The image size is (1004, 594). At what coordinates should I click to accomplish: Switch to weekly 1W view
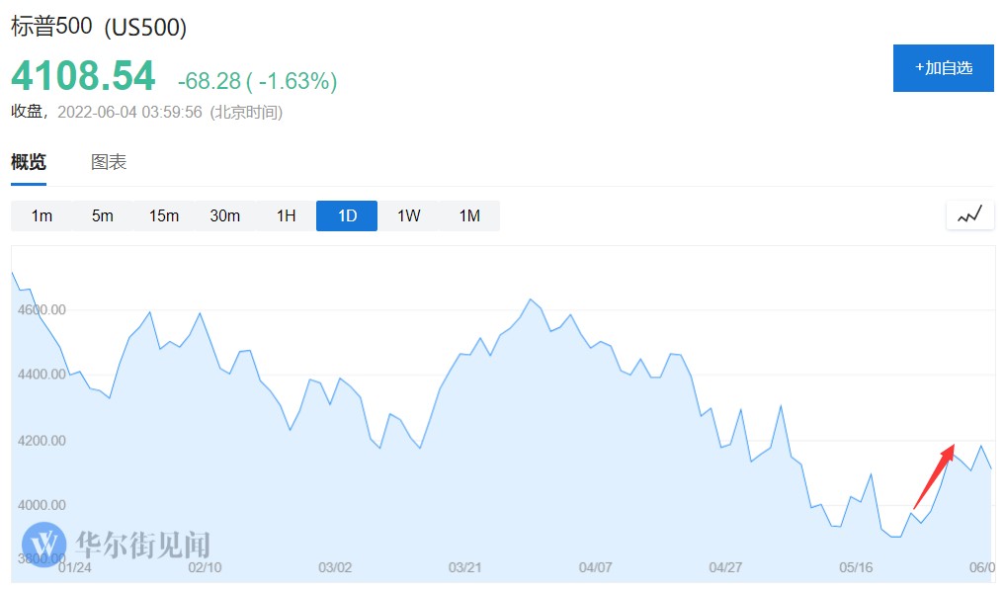[x=408, y=215]
